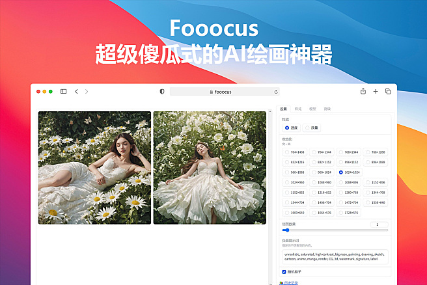Open the privacy report shield icon
This screenshot has width=427, height=285.
coord(162,92)
